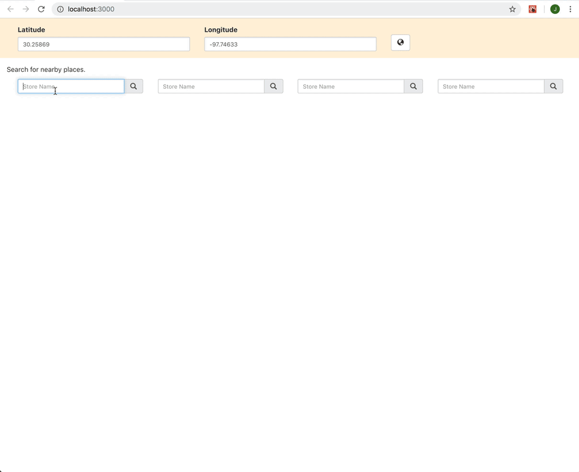Reload the page with the browser refresh icon
579x472 pixels.
[x=41, y=9]
